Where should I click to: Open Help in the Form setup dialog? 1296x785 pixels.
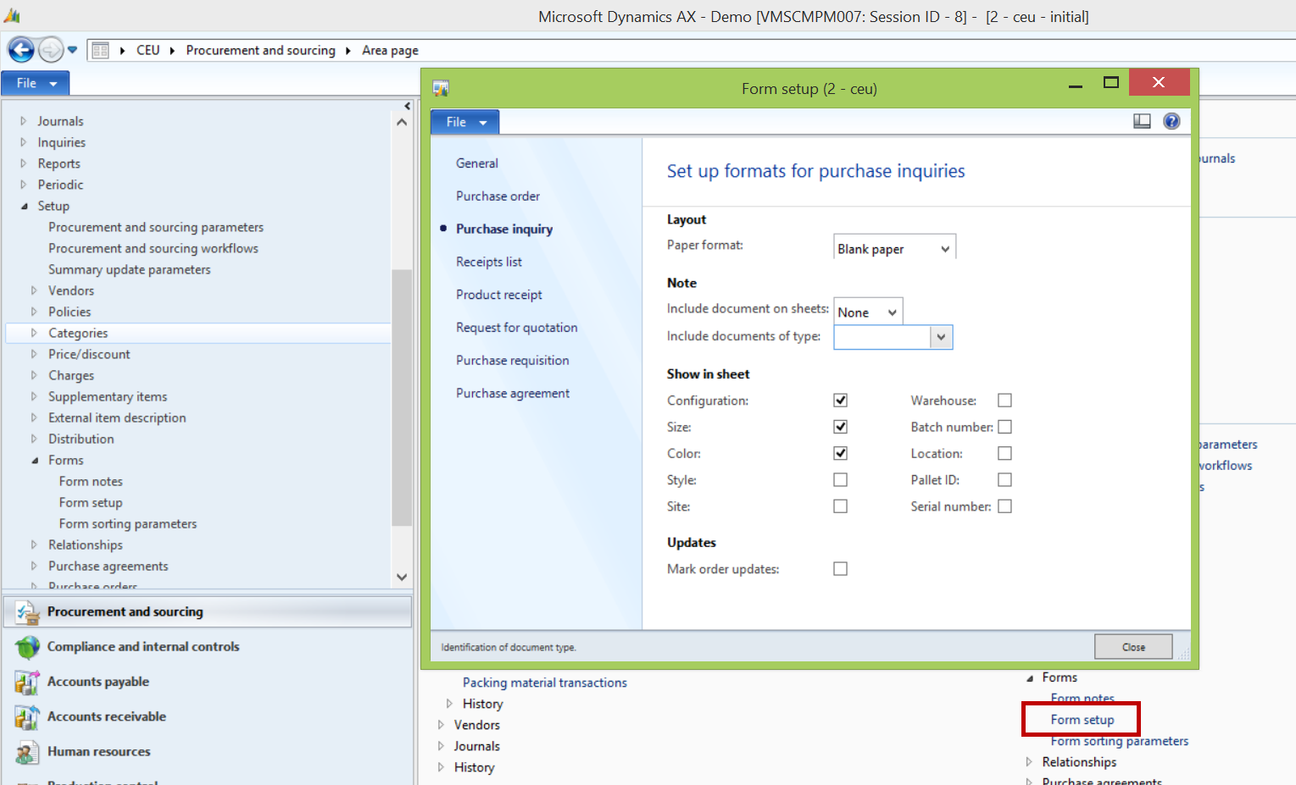tap(1171, 120)
